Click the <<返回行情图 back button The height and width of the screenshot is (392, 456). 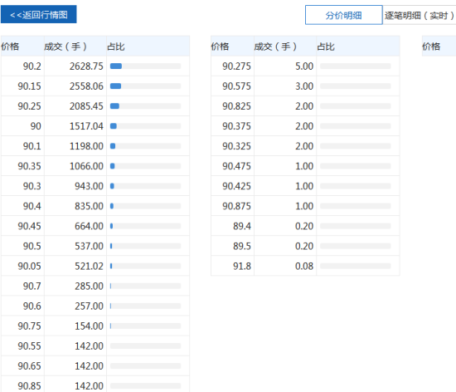[x=39, y=14]
